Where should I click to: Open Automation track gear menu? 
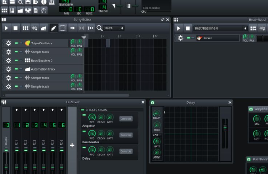click(8, 69)
